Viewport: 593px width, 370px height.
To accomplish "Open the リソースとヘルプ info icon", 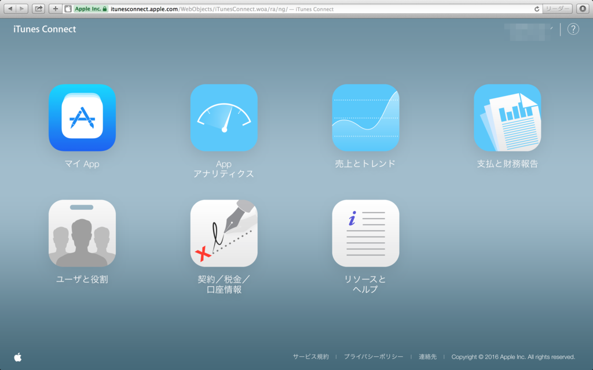I will coord(366,234).
